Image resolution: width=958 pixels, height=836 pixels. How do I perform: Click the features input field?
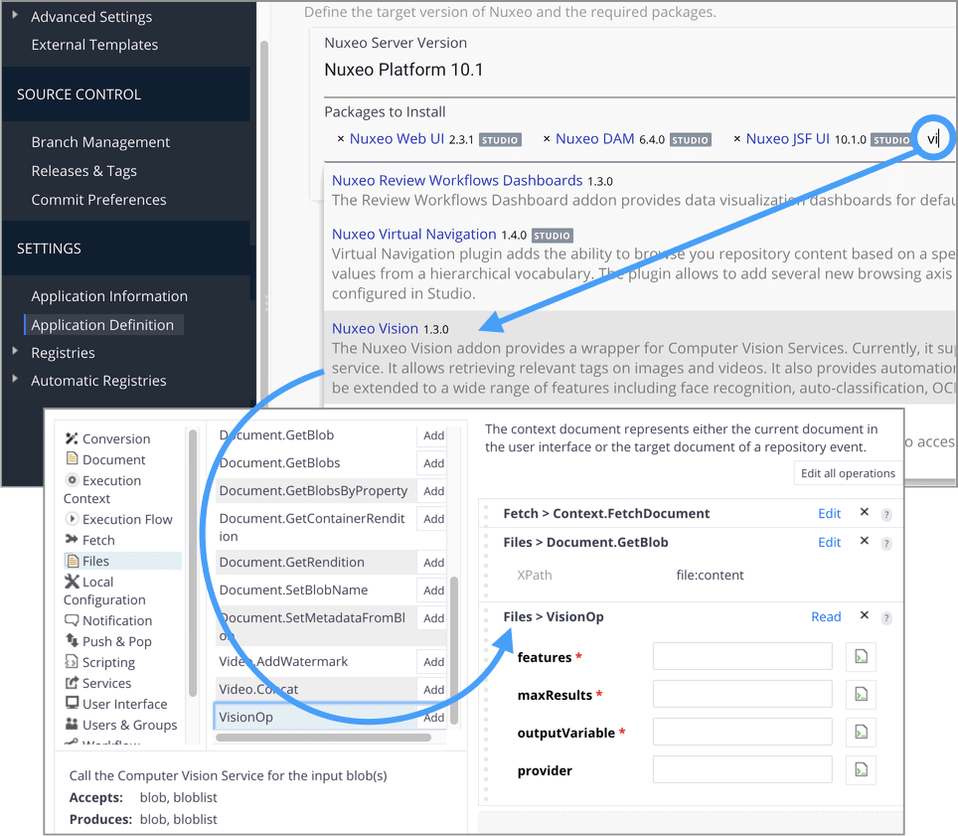(x=742, y=656)
